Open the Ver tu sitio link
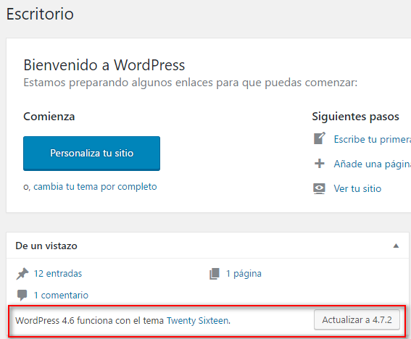The width and height of the screenshot is (411, 339). 357,188
